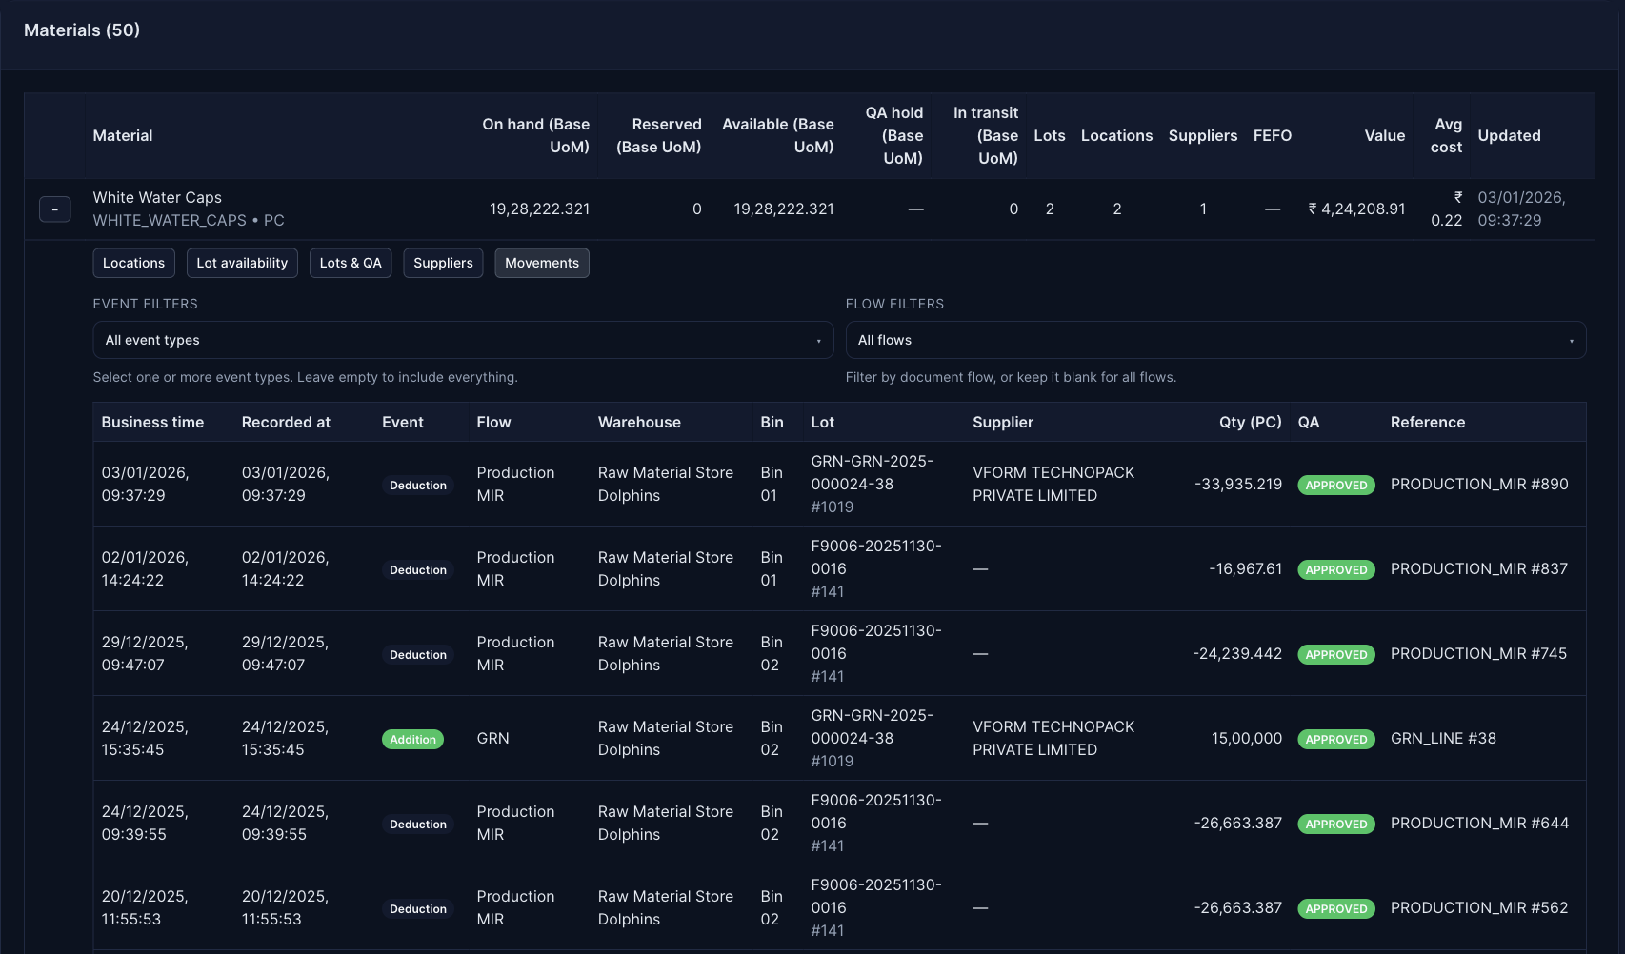Select the Suppliers tab
The height and width of the screenshot is (954, 1625).
pos(443,263)
